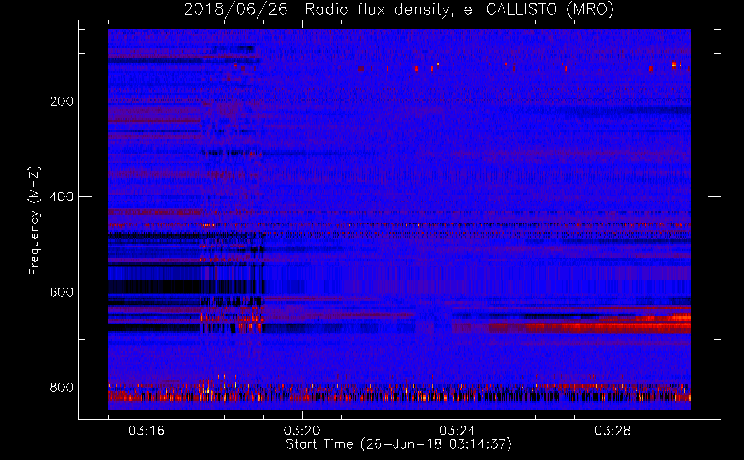Click the 03:24 time tick label
This screenshot has width=744, height=460.
(457, 431)
